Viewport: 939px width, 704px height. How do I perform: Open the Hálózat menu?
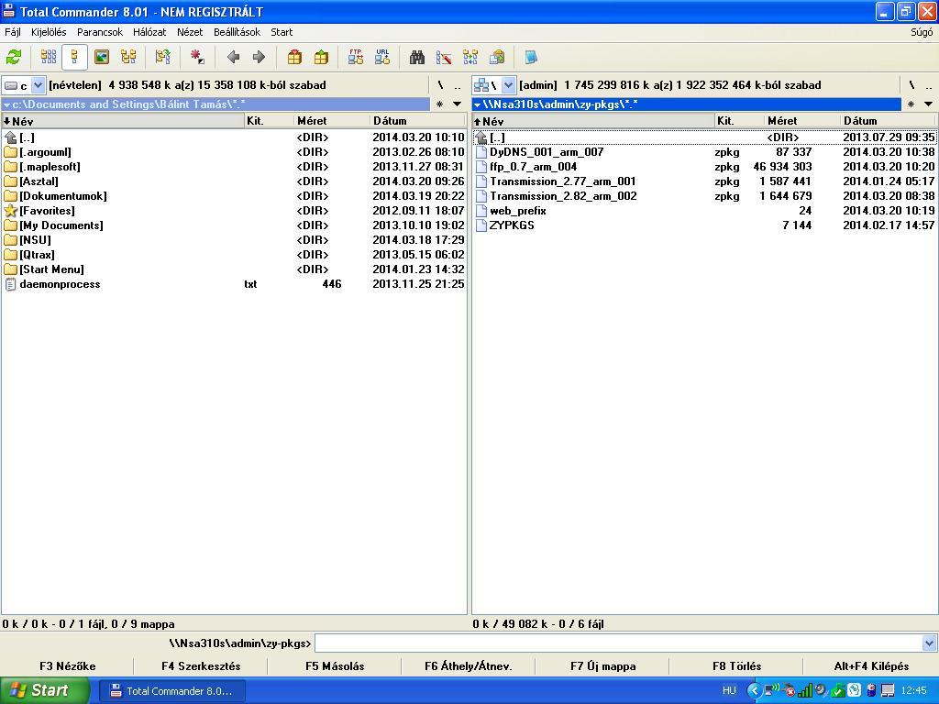pyautogui.click(x=149, y=32)
